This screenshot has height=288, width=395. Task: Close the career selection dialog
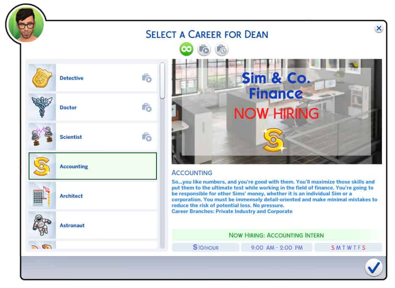(x=379, y=29)
